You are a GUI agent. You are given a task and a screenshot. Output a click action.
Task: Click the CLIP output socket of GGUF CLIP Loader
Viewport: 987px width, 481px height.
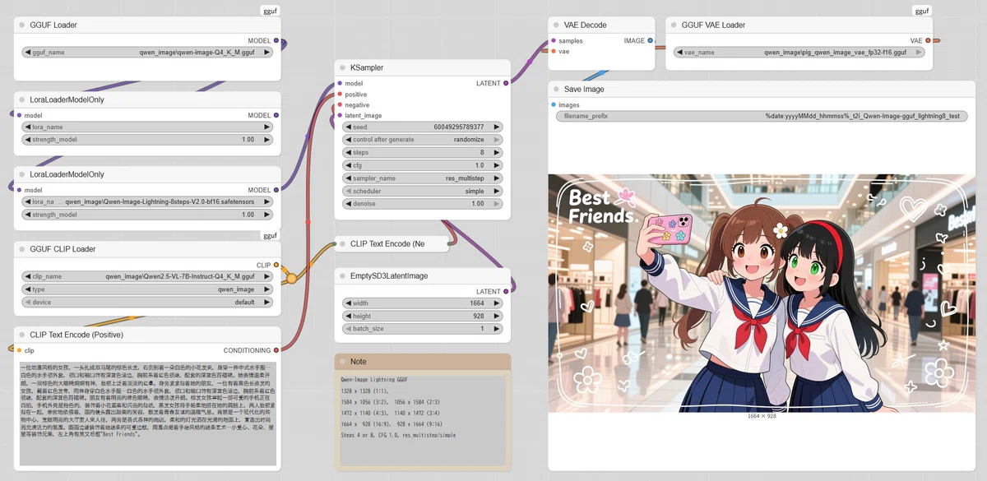coord(276,265)
